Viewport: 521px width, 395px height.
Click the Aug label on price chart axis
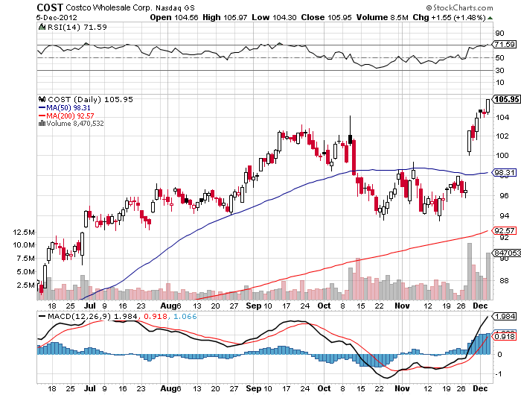click(x=168, y=306)
